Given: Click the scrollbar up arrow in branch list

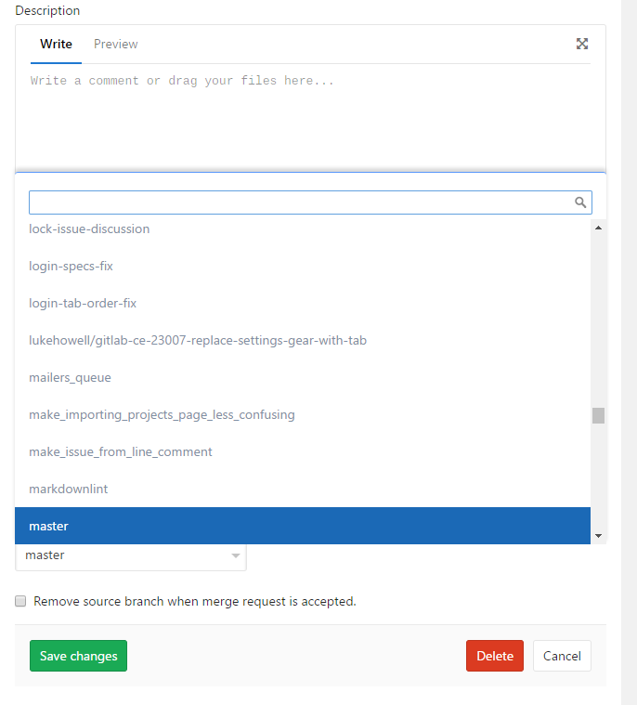Looking at the screenshot, I should 598,228.
